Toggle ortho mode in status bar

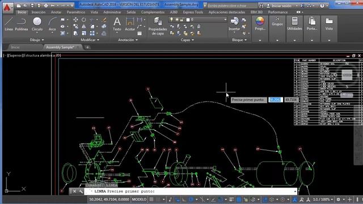coord(184,199)
